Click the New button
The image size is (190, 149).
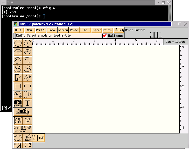(x=30, y=30)
